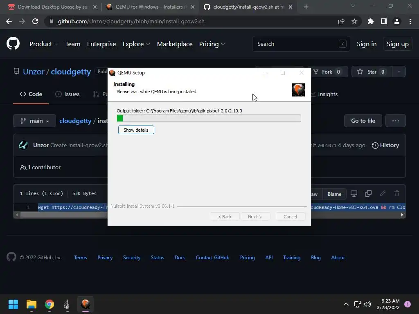The image size is (419, 314).
Task: Click the Blame button
Action: [334, 194]
